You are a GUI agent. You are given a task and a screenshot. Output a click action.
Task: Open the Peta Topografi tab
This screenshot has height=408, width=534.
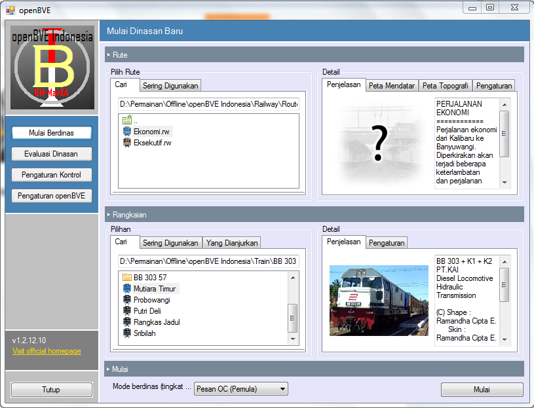[x=445, y=86]
